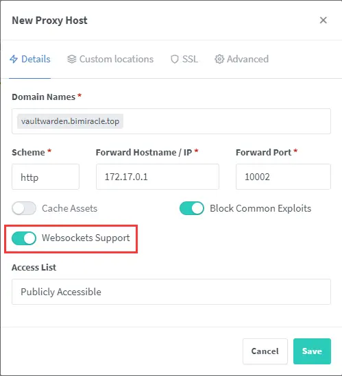Image resolution: width=342 pixels, height=376 pixels.
Task: Click the lightning bolt Details icon
Action: click(14, 59)
